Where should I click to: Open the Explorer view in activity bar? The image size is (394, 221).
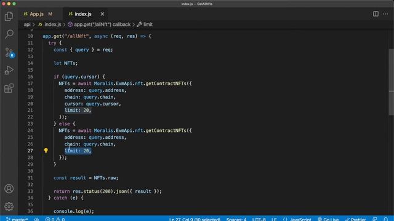tap(9, 17)
